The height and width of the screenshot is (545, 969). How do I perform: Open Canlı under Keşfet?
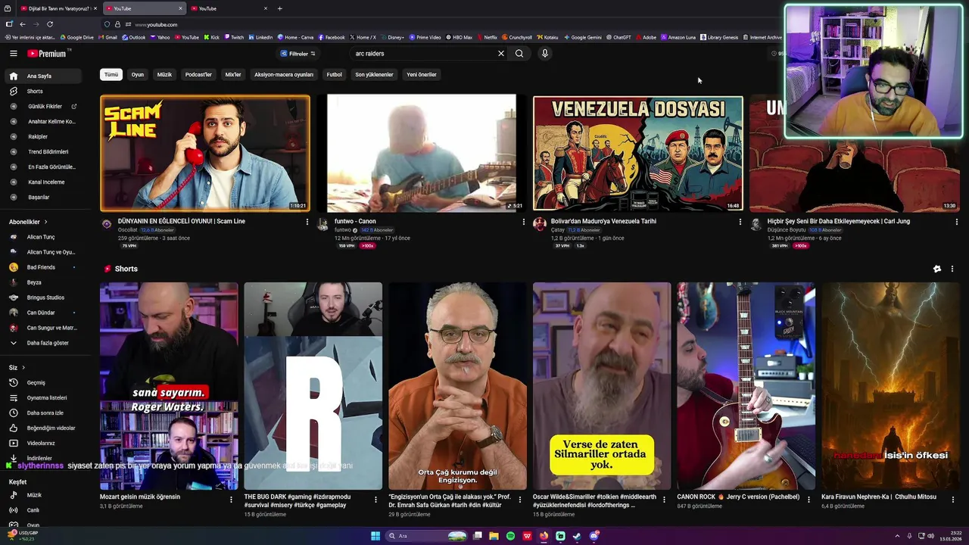[42, 510]
